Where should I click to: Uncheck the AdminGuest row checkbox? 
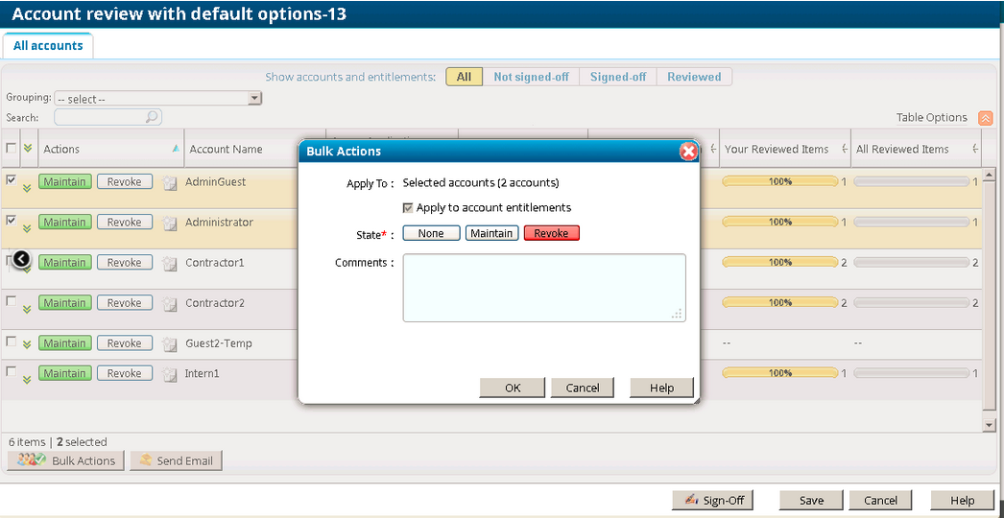pos(12,179)
